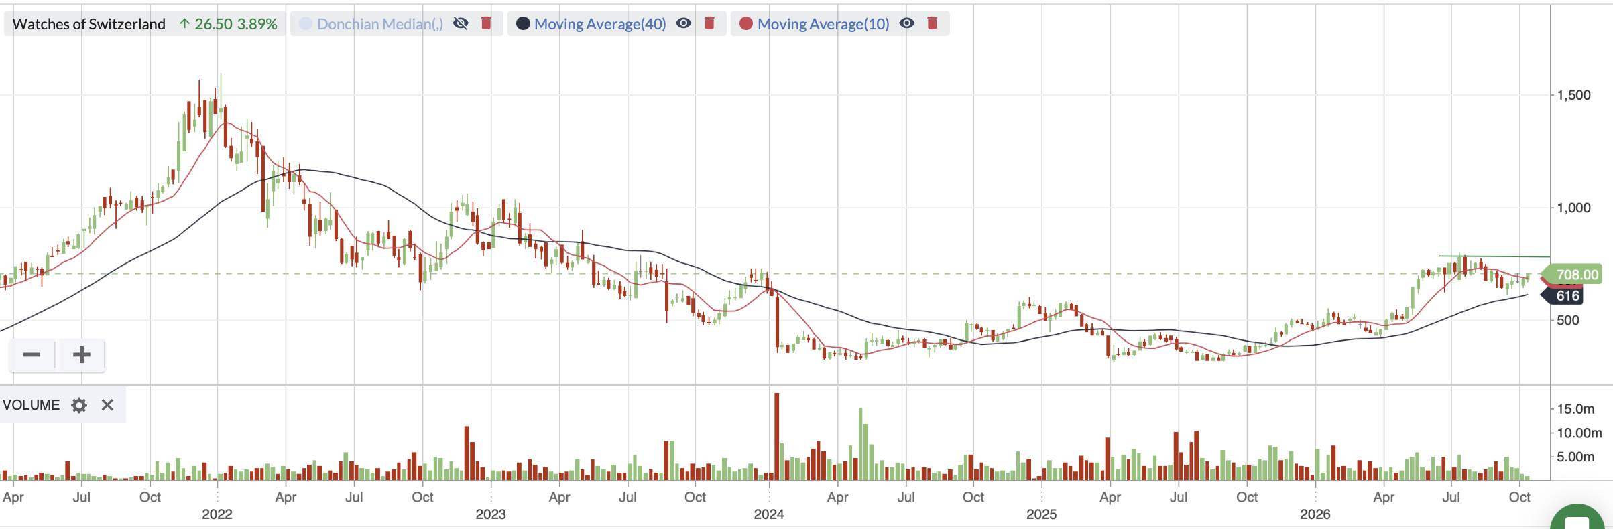Open the Moving Average(40) label
Viewport: 1613px width, 529px height.
coord(600,24)
